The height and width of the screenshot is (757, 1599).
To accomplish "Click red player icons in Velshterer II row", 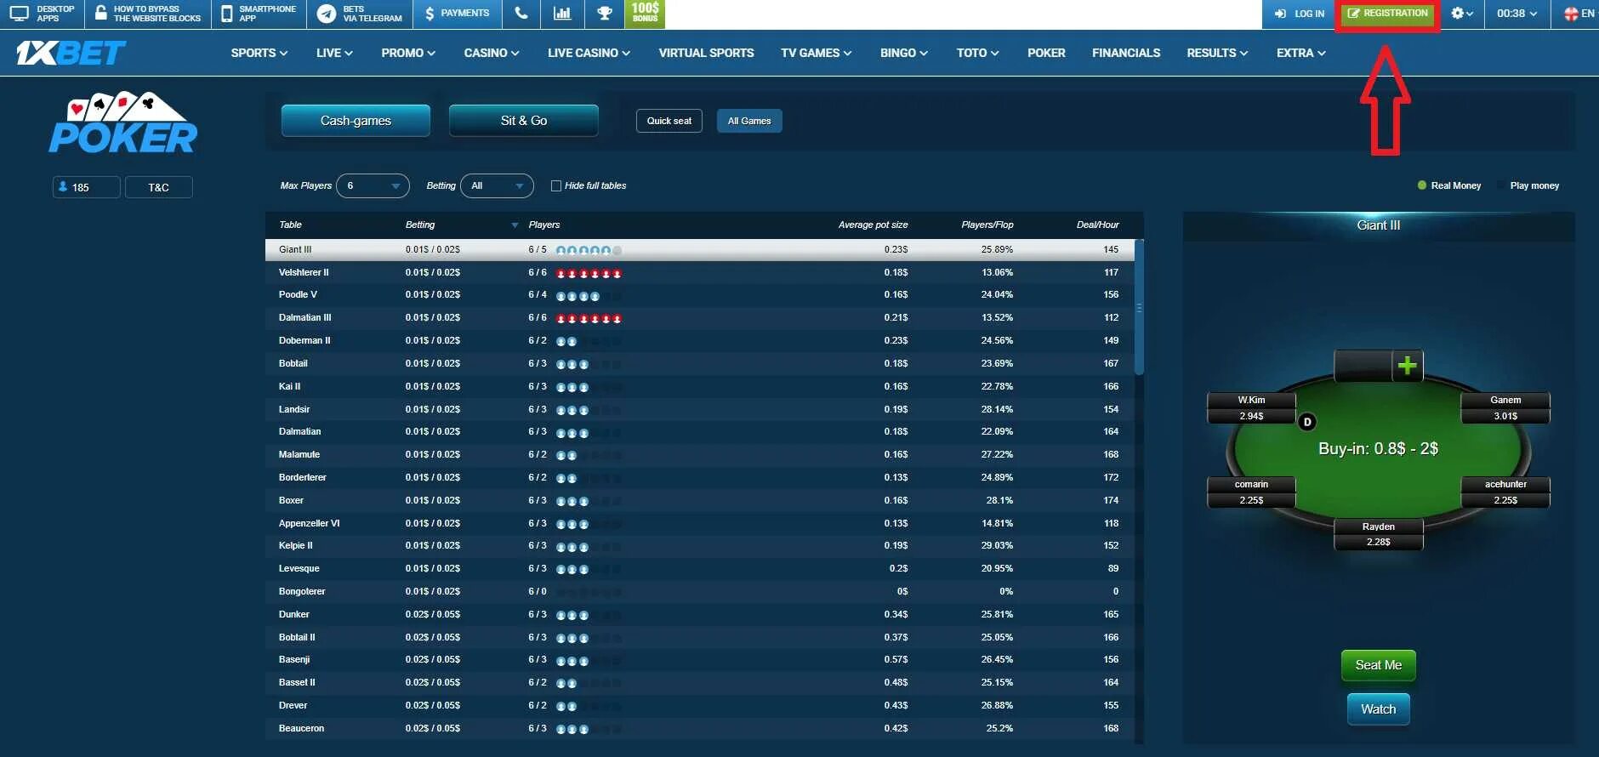I will [589, 273].
